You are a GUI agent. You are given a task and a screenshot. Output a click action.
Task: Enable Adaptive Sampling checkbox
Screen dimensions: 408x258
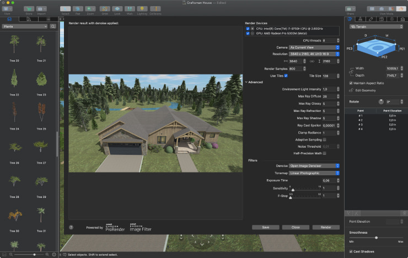pos(325,139)
